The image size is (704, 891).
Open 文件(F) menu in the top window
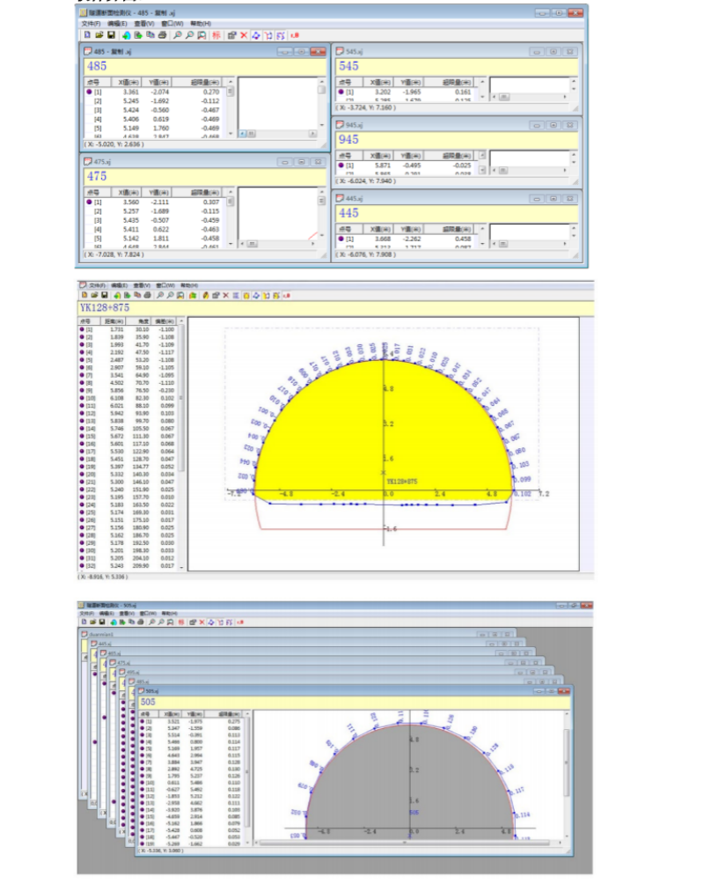click(92, 23)
